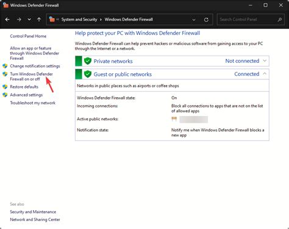Click the Control Panel icon in address bar
The image size is (289, 229).
click(x=52, y=20)
